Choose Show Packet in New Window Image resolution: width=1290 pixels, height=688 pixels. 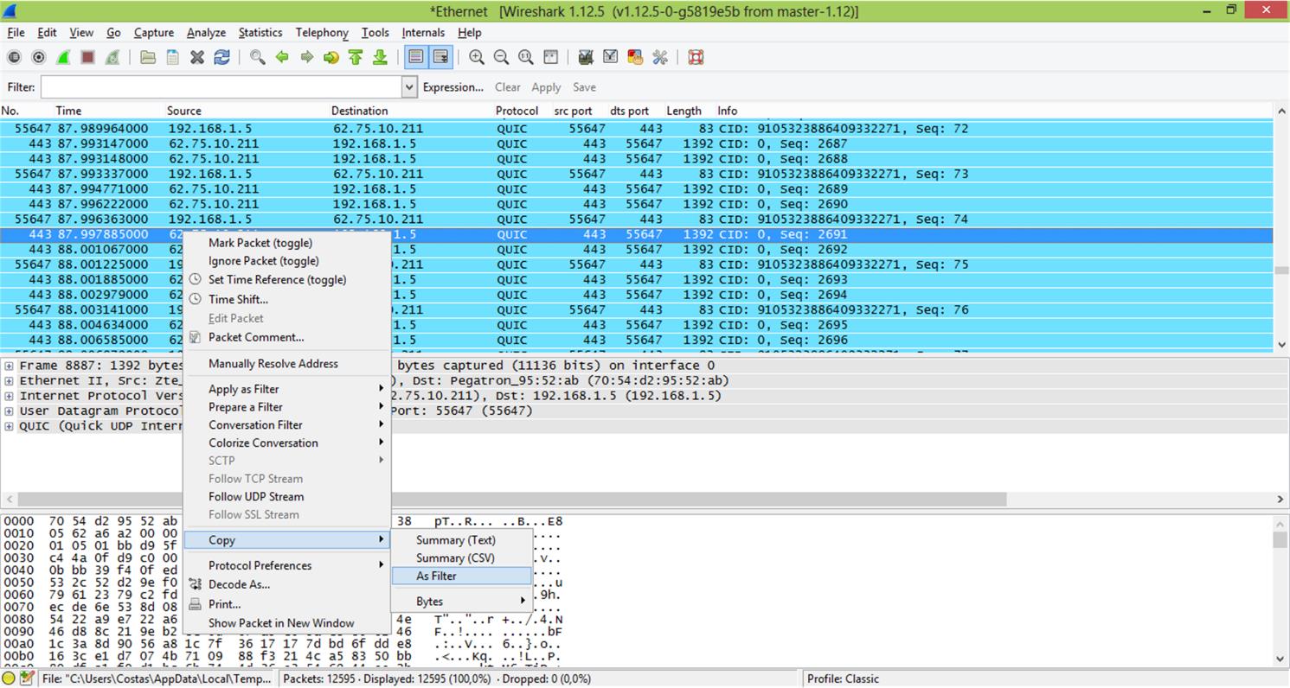(x=287, y=623)
